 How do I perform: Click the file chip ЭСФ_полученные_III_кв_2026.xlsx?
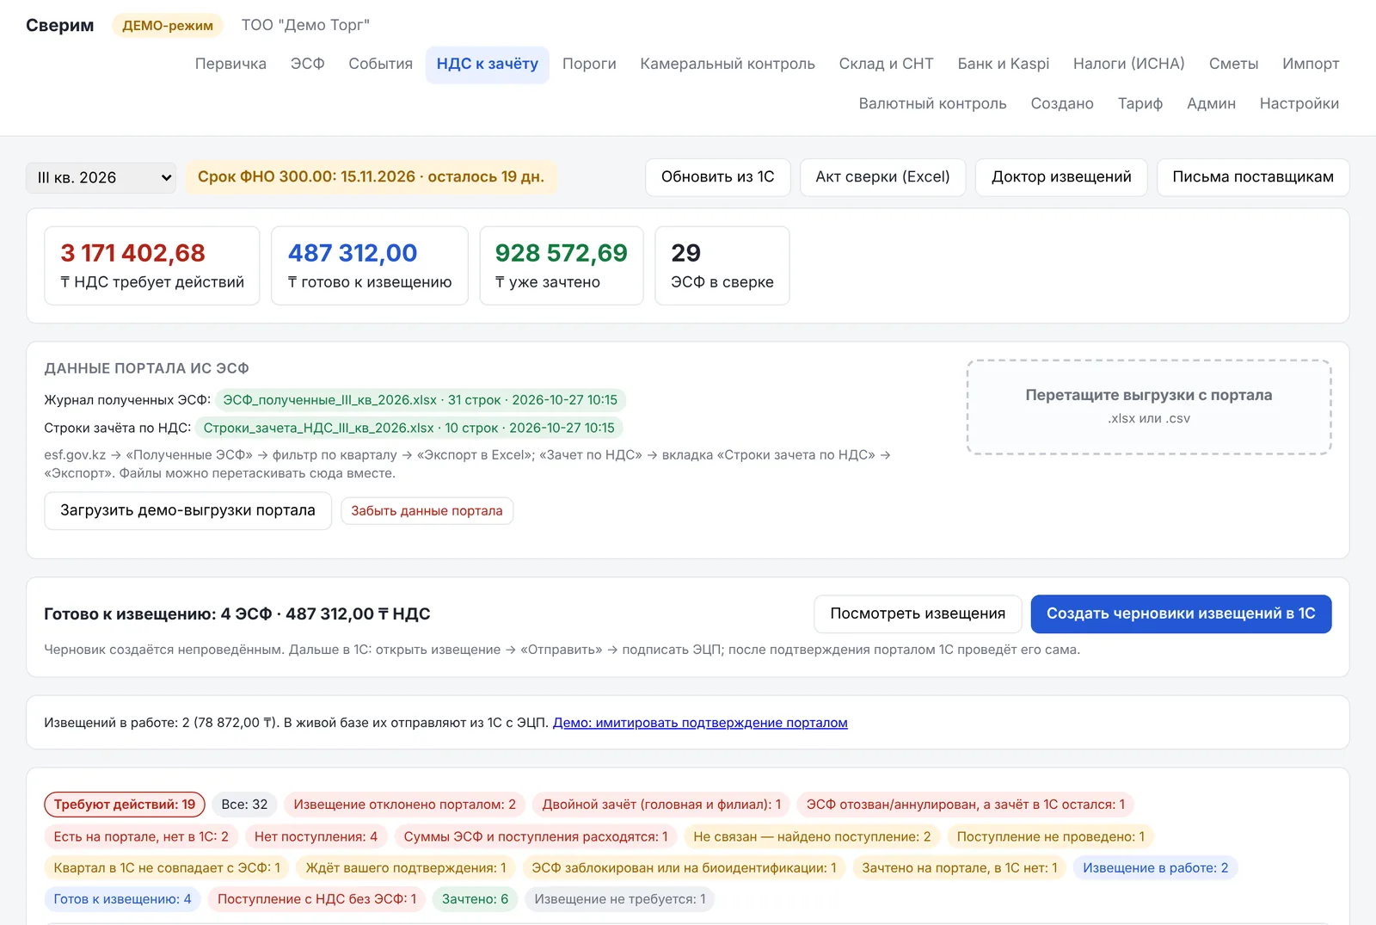420,400
